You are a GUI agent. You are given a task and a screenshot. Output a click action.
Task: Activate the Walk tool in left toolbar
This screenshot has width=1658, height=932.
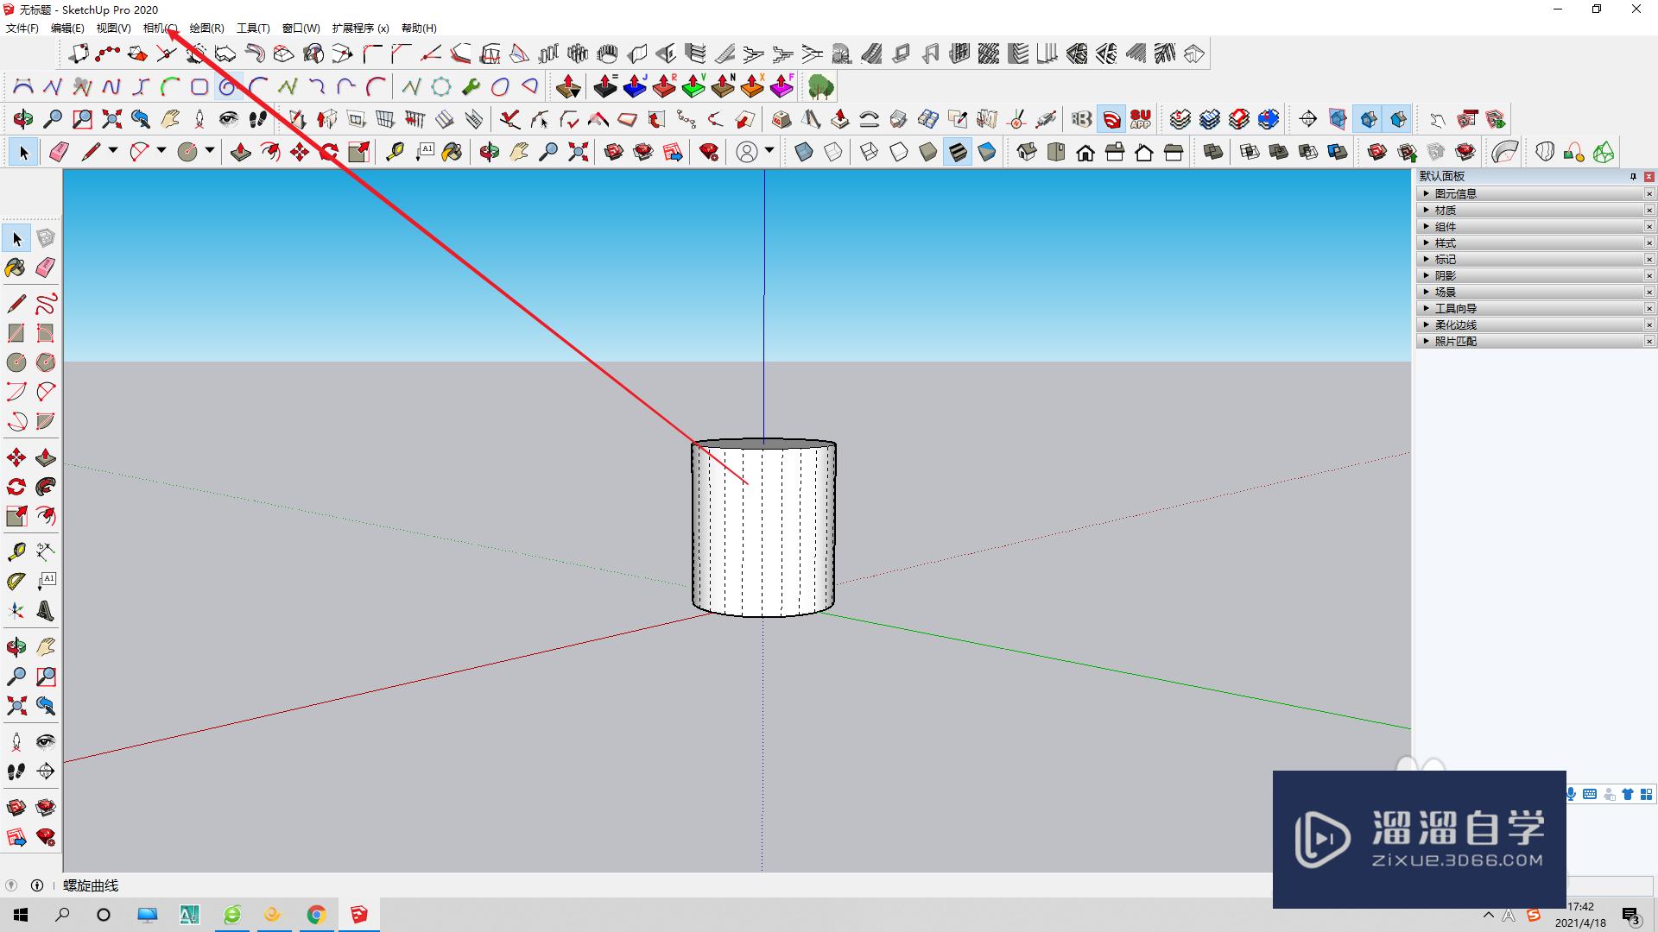point(16,771)
